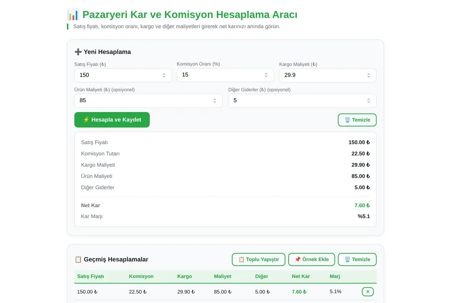This screenshot has height=303, width=451.
Task: Select the Satış Fiyatı value 150.00 ₺ in results
Action: coord(359,142)
